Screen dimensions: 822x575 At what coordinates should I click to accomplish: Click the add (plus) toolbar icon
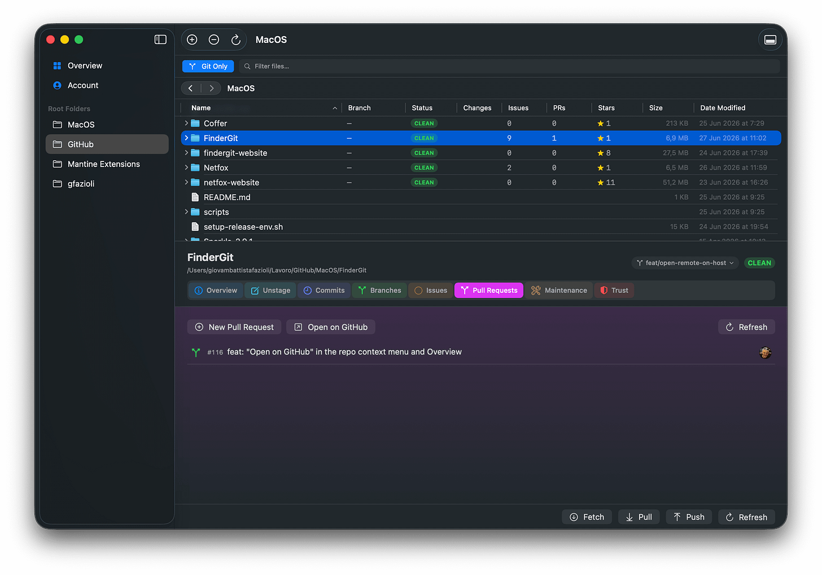[192, 39]
